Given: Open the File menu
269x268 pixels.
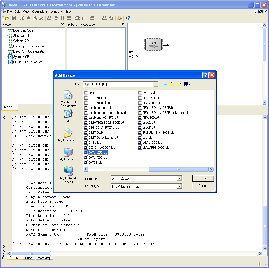Looking at the screenshot, I should (x=9, y=11).
